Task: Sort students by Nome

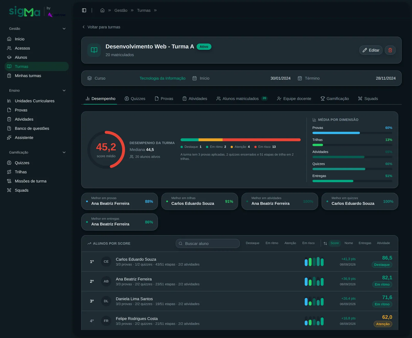Action: (x=349, y=243)
